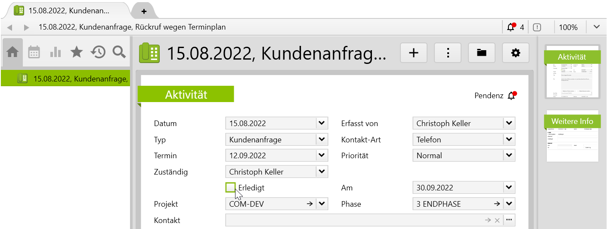Open the settings gear button
607x229 pixels.
point(515,53)
